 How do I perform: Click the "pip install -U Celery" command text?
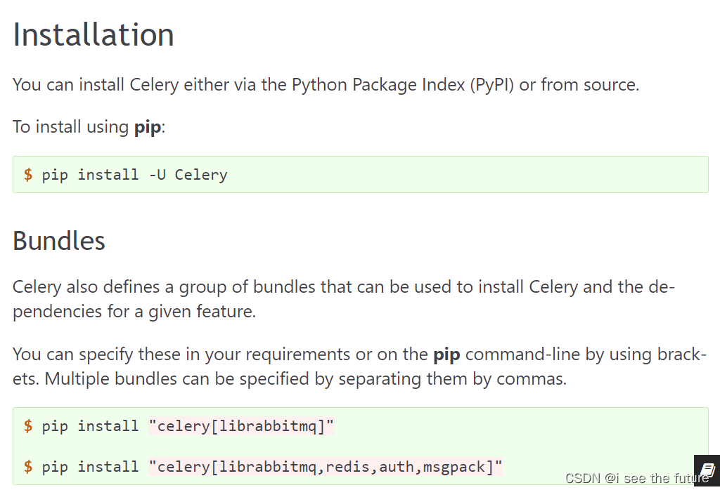tap(134, 175)
